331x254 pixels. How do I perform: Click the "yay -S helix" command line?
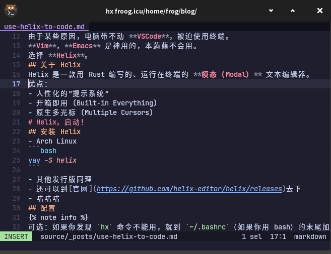(52, 160)
